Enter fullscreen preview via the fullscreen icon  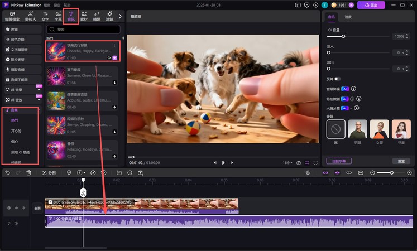point(315,162)
